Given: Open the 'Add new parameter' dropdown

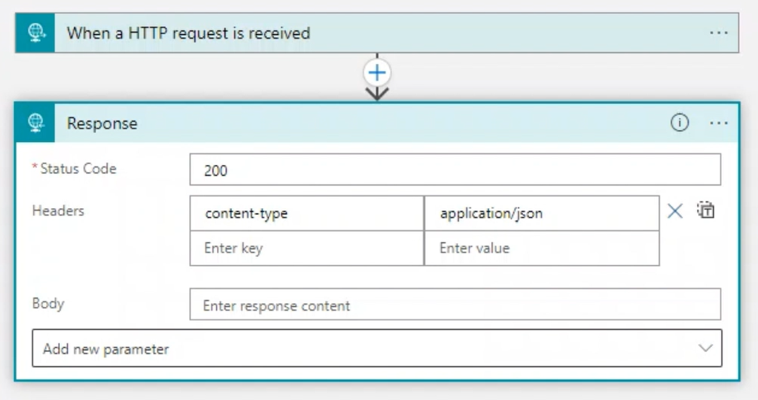Looking at the screenshot, I should point(363,349).
